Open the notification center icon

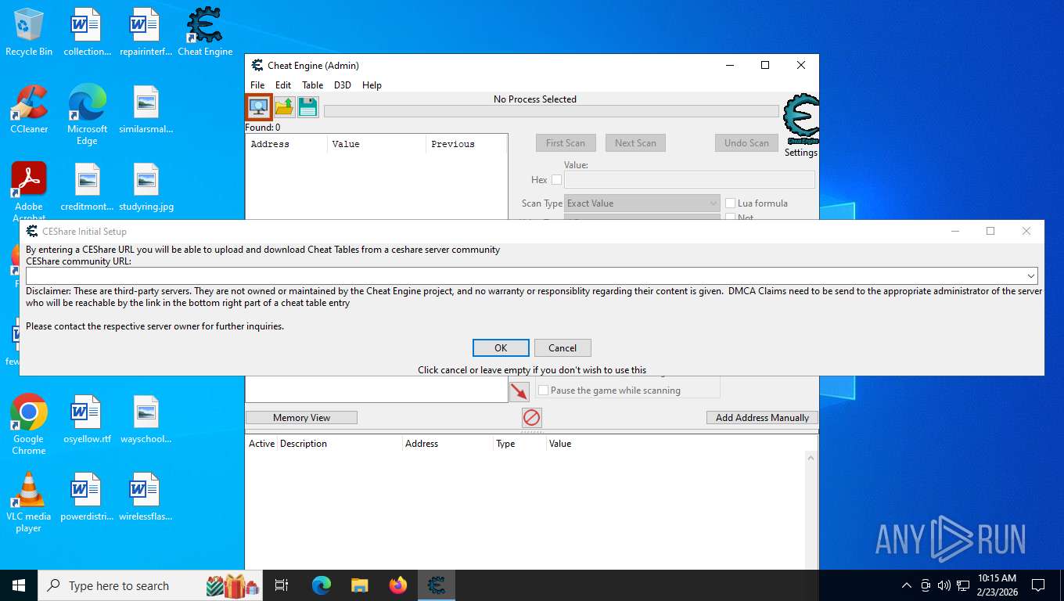coord(1038,585)
